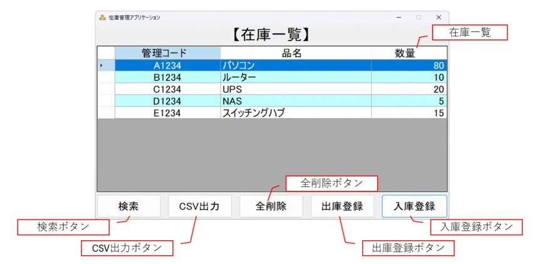Click the row header for E1234

[106, 113]
